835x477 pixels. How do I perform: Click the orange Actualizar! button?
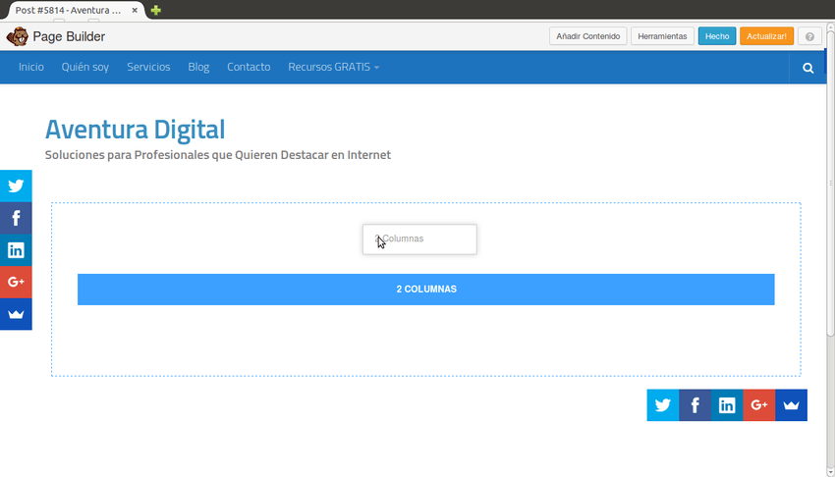point(766,36)
